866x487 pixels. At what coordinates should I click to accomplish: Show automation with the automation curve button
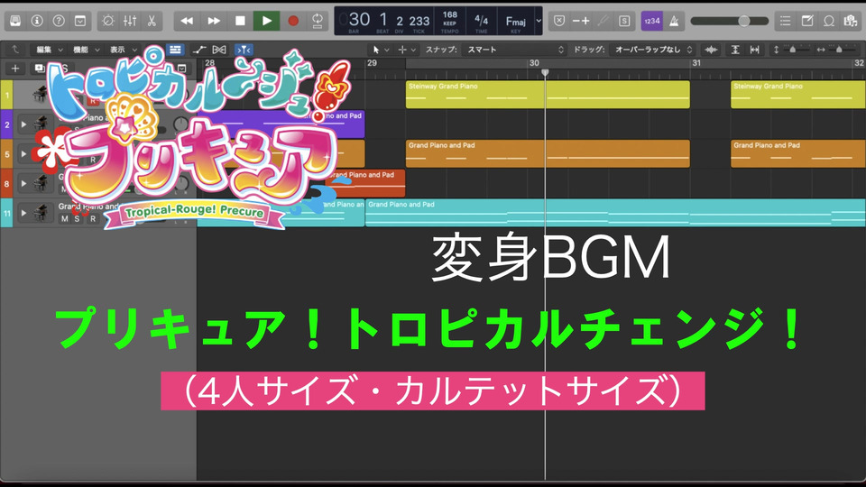(x=198, y=50)
